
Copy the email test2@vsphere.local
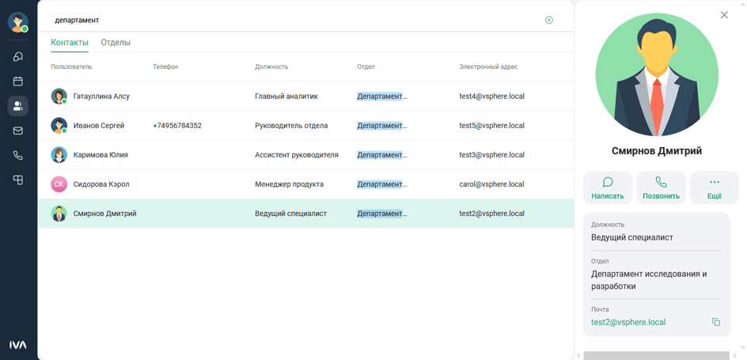(715, 322)
